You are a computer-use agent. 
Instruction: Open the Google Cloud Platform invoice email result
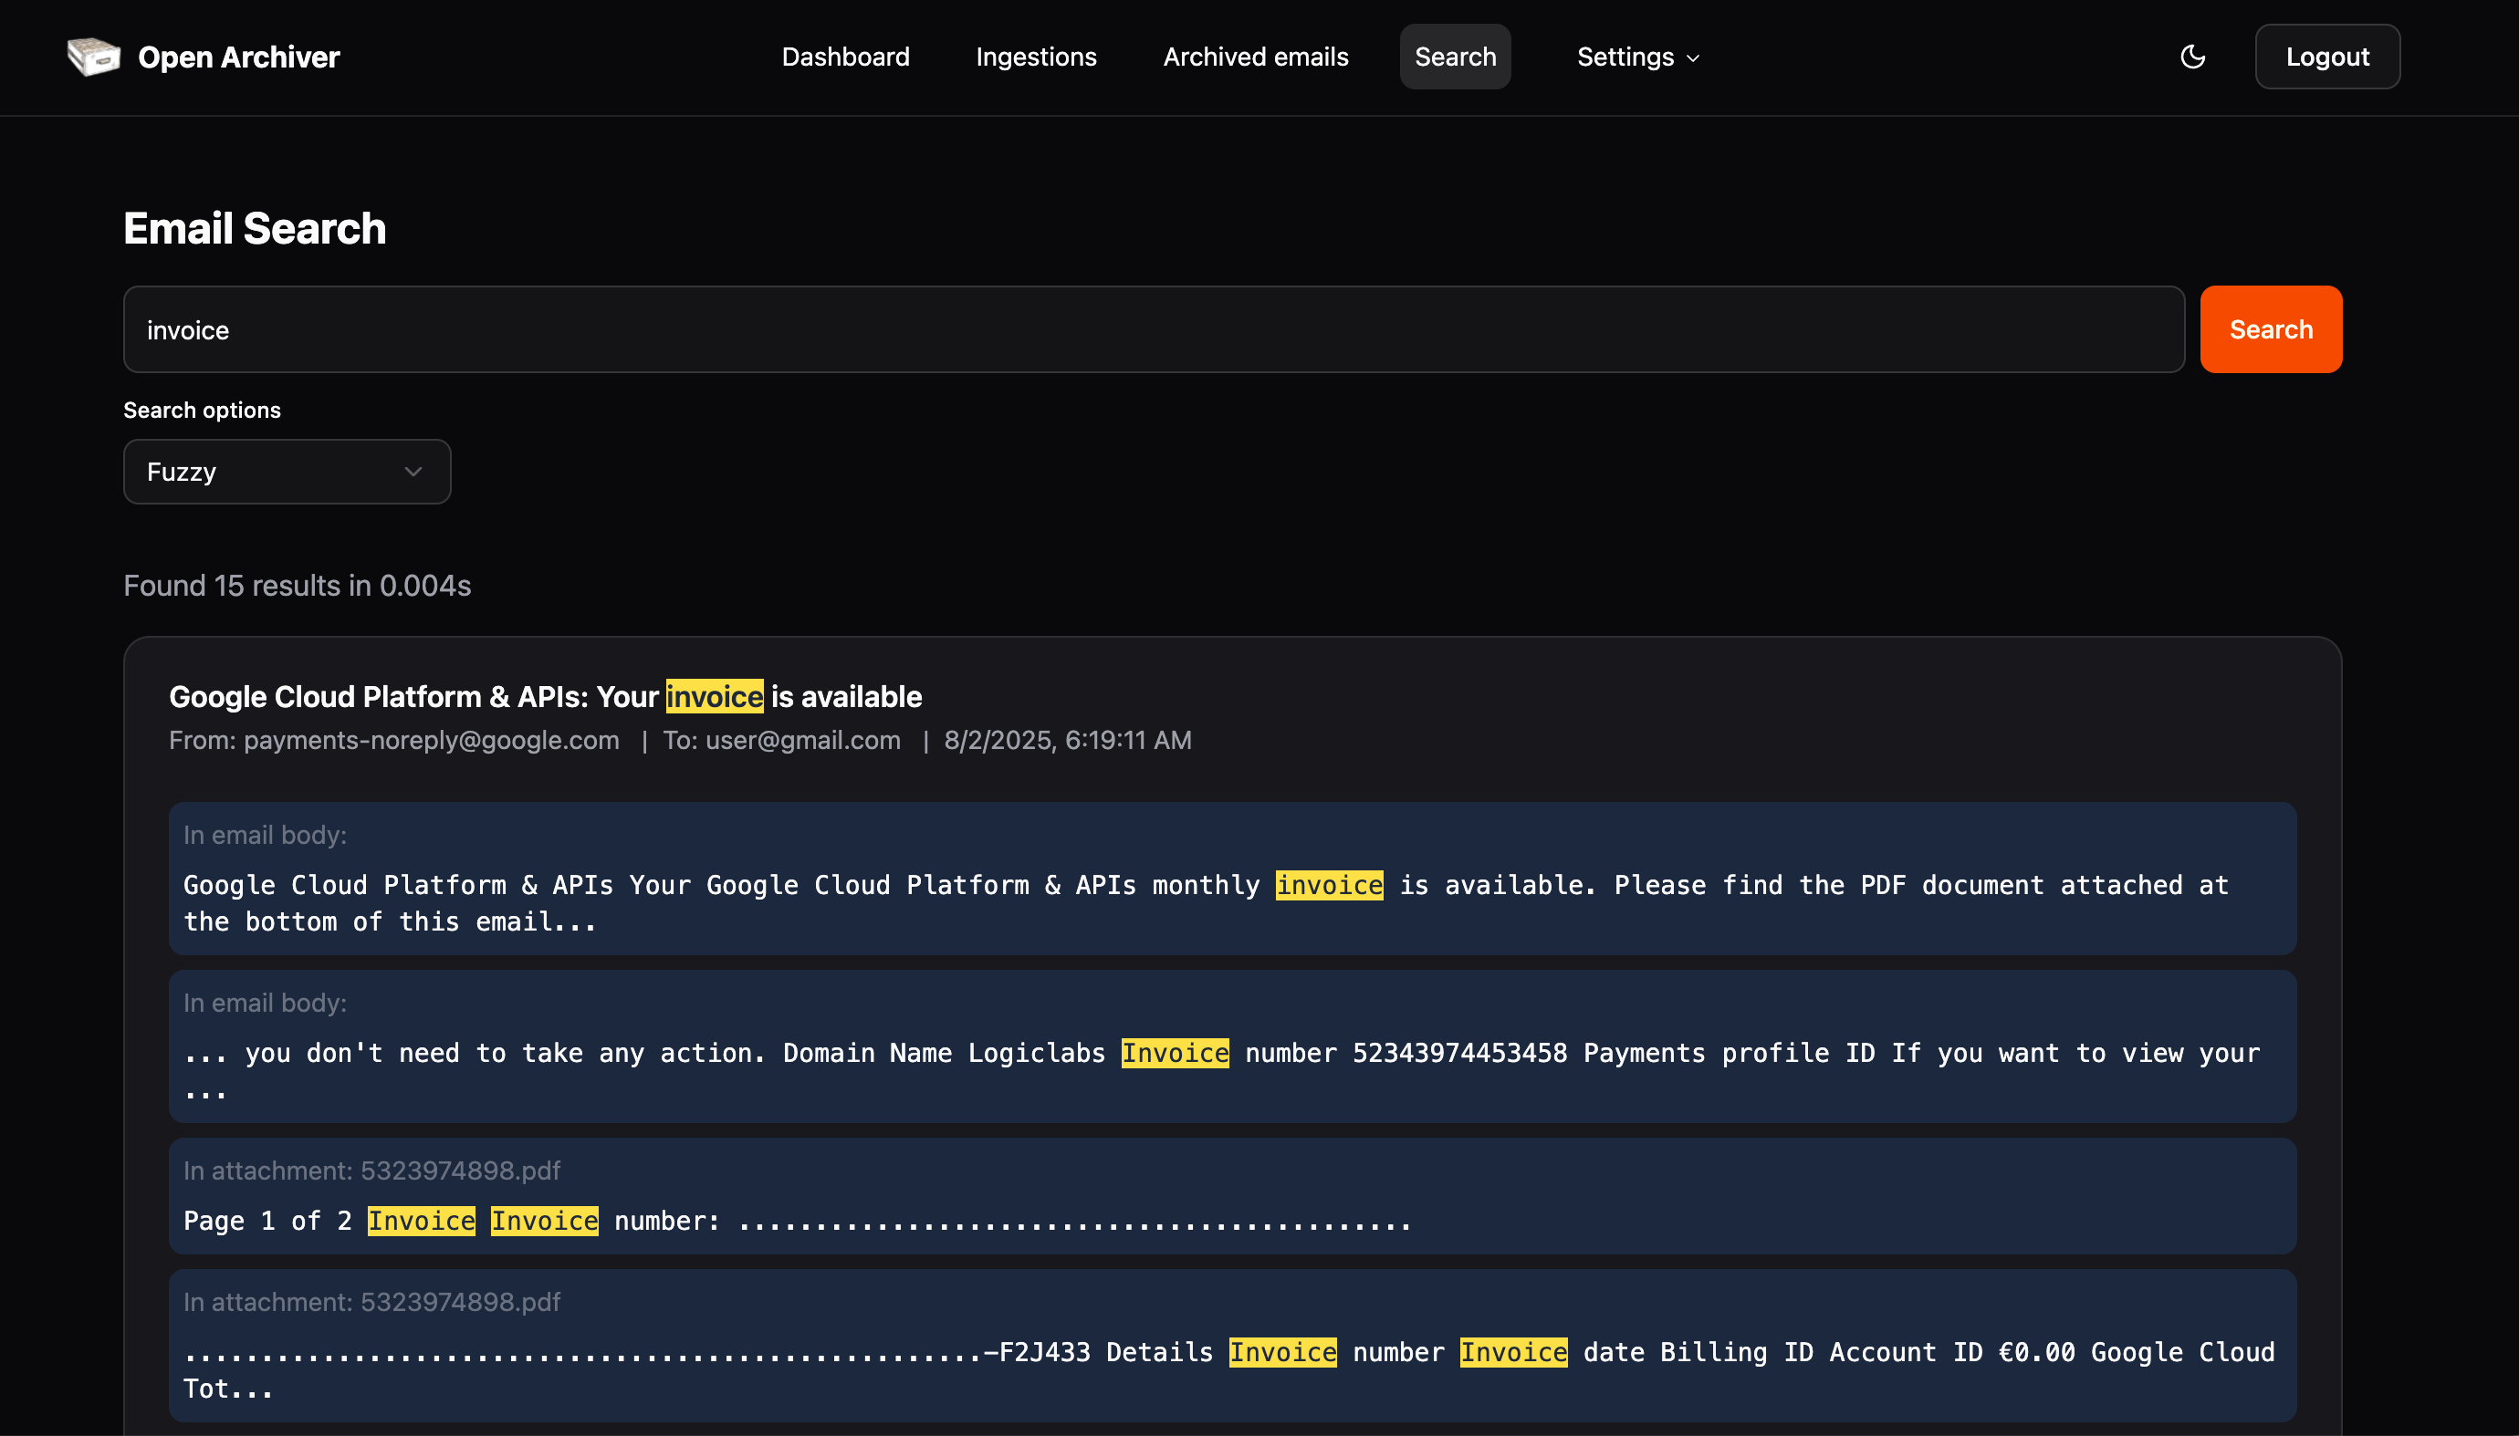pyautogui.click(x=545, y=696)
